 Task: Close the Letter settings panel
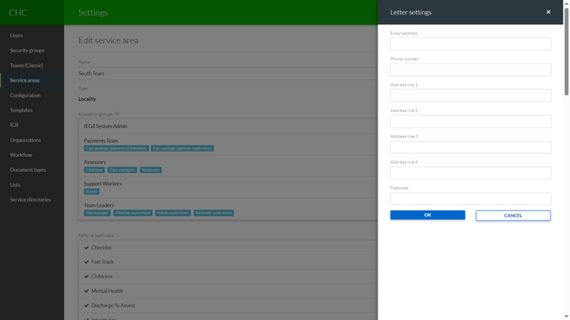point(548,12)
